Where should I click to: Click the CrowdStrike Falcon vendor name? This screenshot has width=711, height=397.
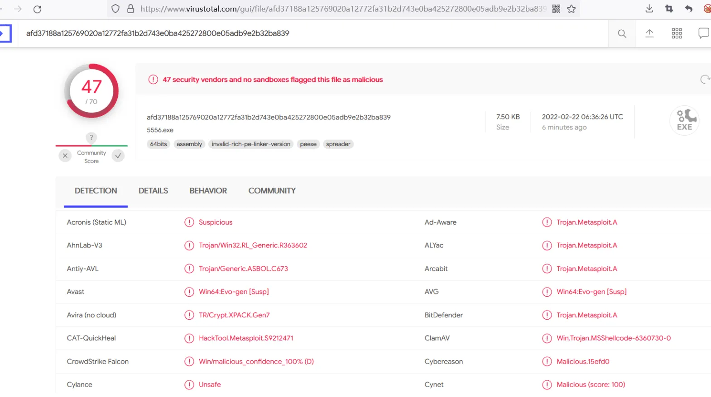98,362
